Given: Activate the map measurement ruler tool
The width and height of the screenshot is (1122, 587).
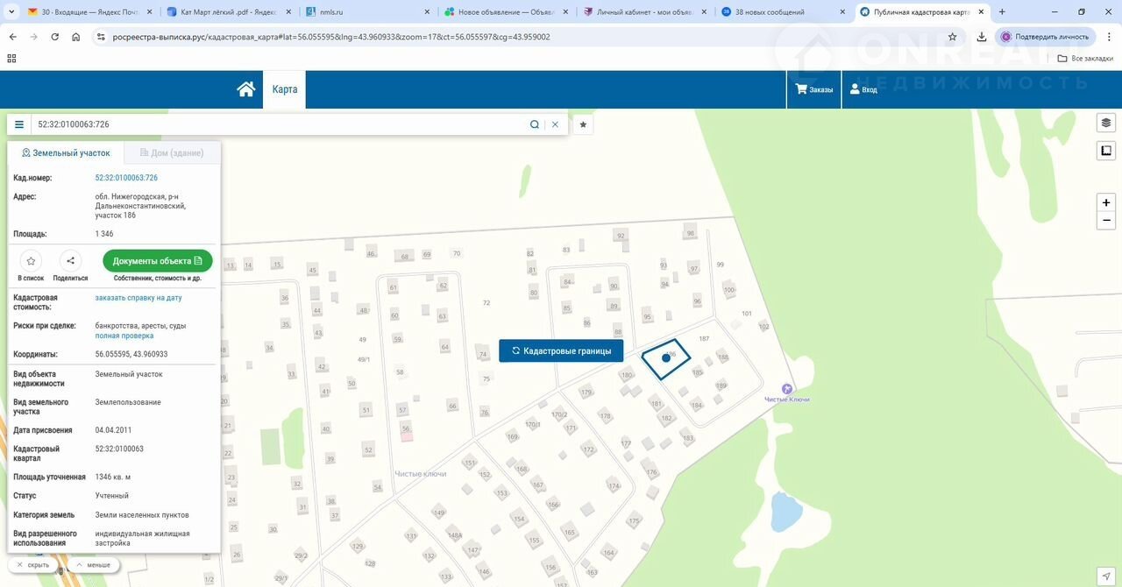Looking at the screenshot, I should [1106, 151].
